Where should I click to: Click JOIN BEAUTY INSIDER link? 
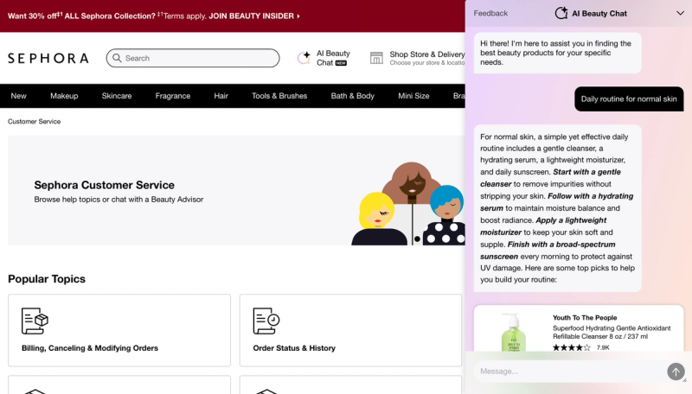tap(253, 16)
